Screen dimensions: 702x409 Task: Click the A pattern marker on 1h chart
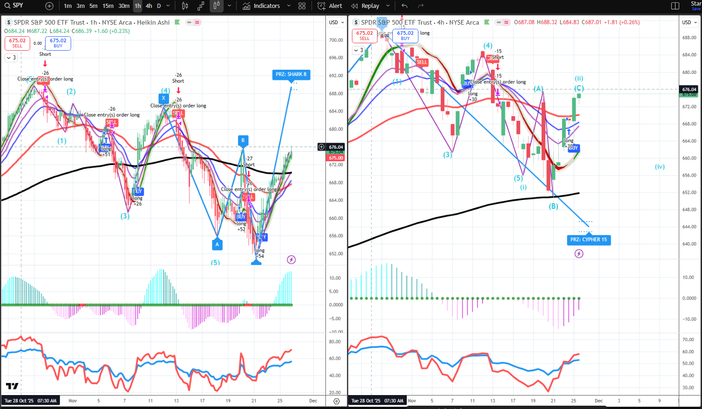tap(217, 244)
